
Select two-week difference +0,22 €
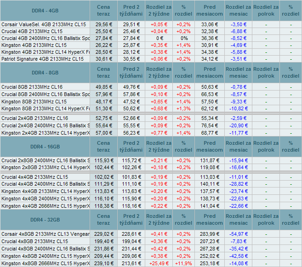(x=159, y=206)
